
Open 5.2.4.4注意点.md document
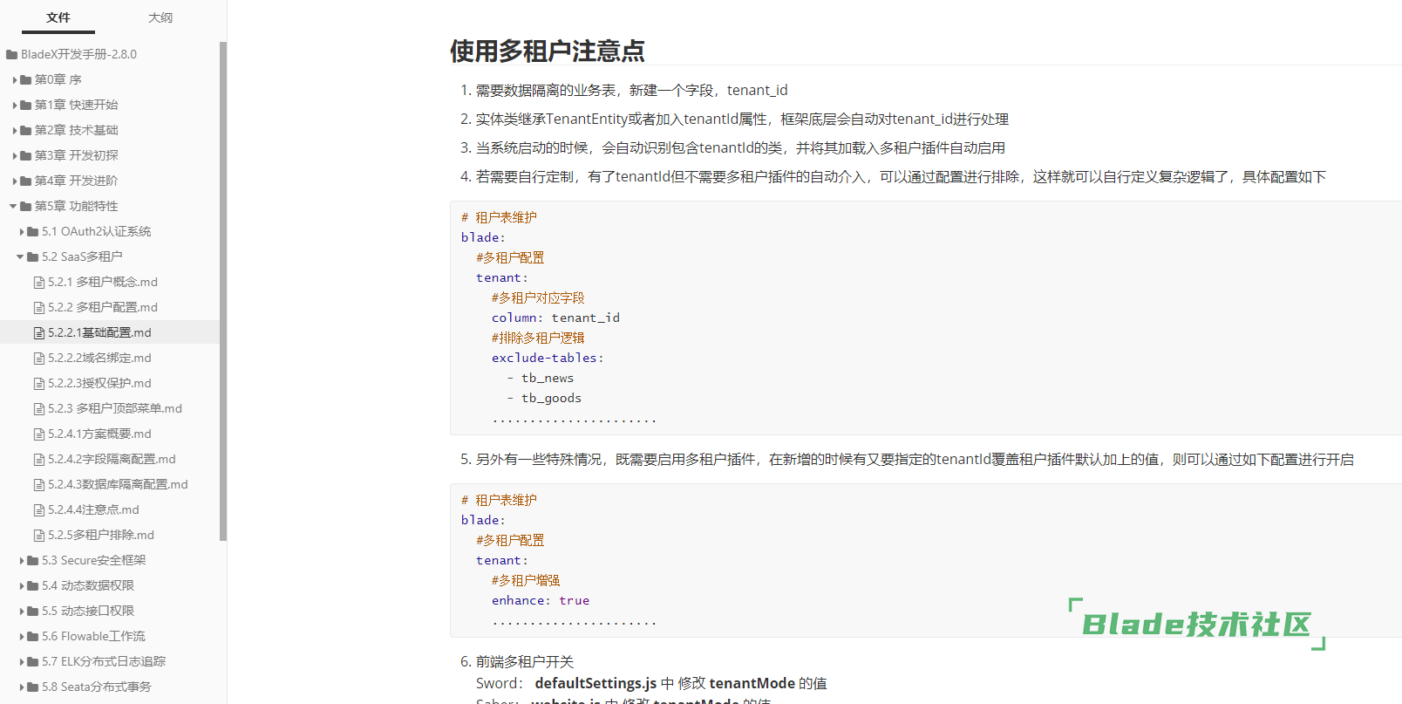click(x=93, y=509)
